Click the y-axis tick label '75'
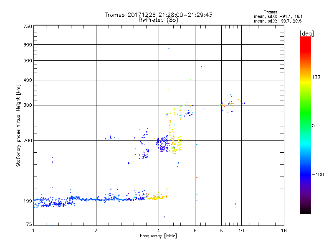Viewport: 334px width, 251px height. 29,224
